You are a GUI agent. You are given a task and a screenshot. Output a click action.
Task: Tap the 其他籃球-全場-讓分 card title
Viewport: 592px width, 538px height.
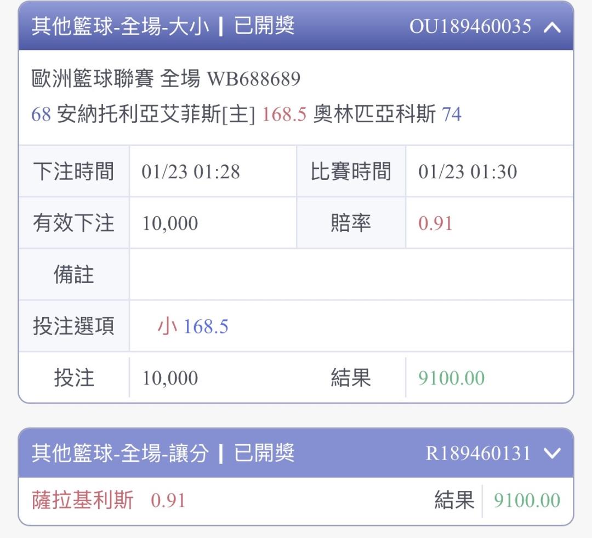(120, 454)
